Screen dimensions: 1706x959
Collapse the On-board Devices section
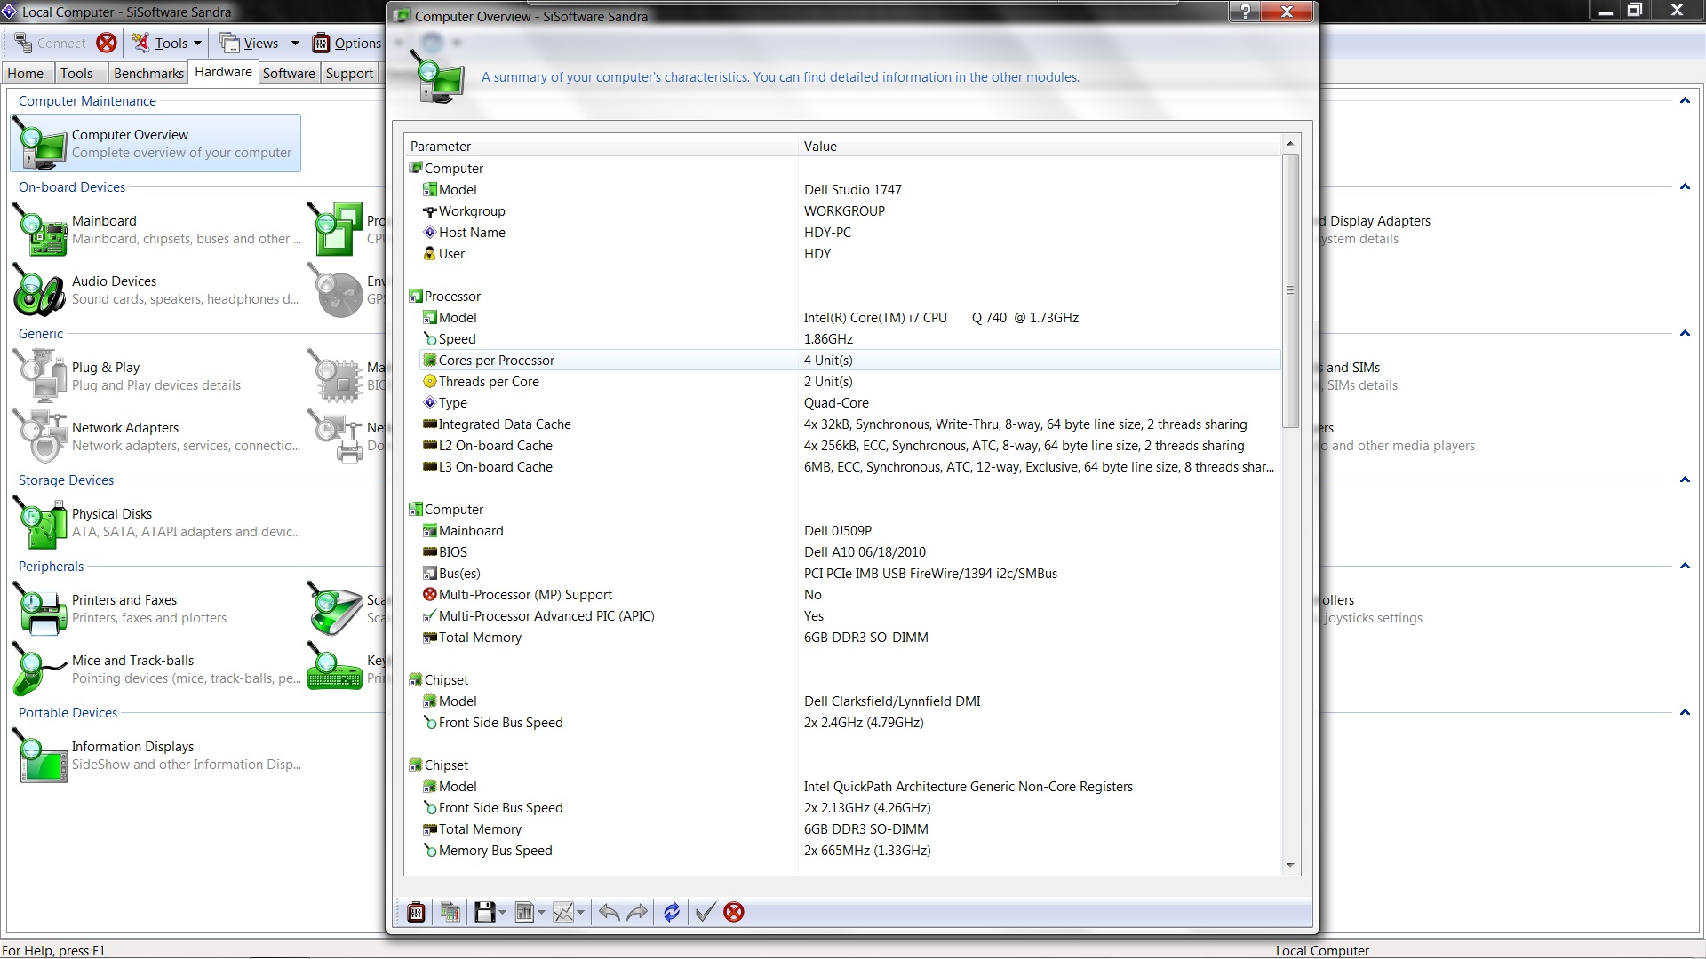coord(1685,186)
